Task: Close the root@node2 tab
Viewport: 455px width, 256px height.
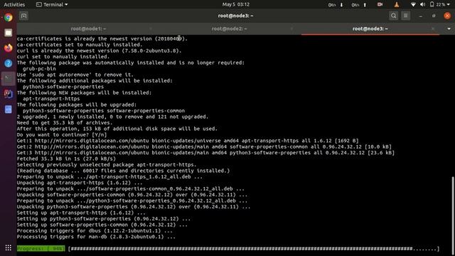Action: click(291, 28)
